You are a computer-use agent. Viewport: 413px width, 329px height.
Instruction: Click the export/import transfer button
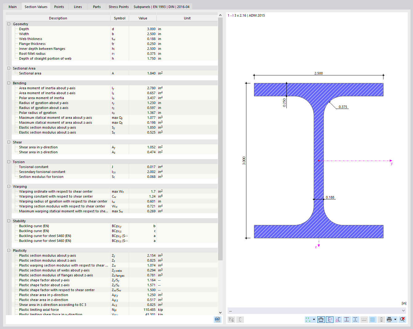click(x=231, y=319)
